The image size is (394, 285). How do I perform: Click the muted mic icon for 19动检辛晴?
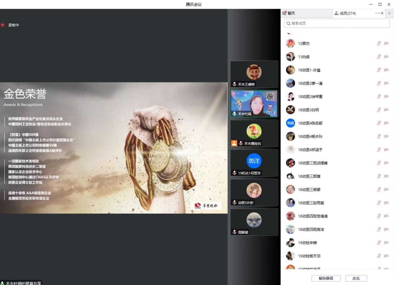(379, 243)
